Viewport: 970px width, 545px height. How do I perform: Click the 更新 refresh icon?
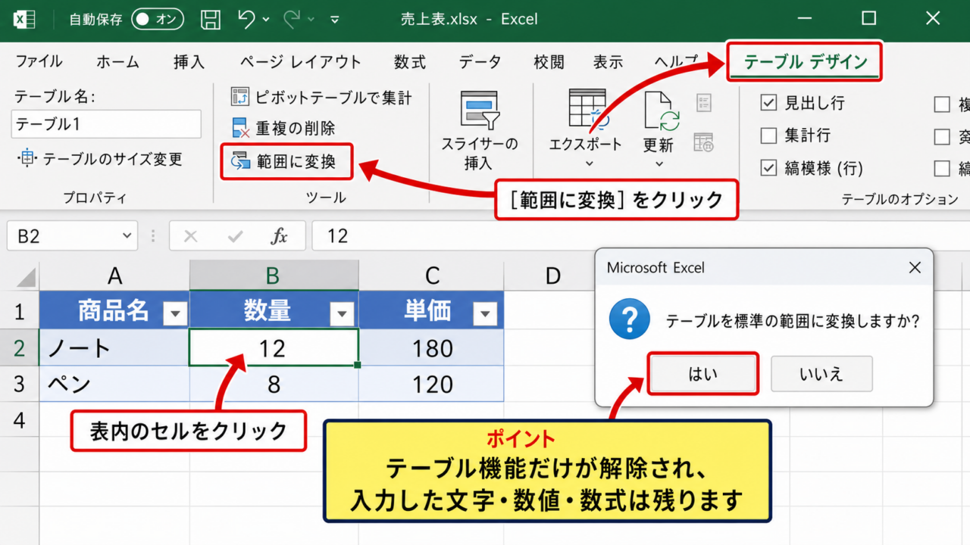661,111
